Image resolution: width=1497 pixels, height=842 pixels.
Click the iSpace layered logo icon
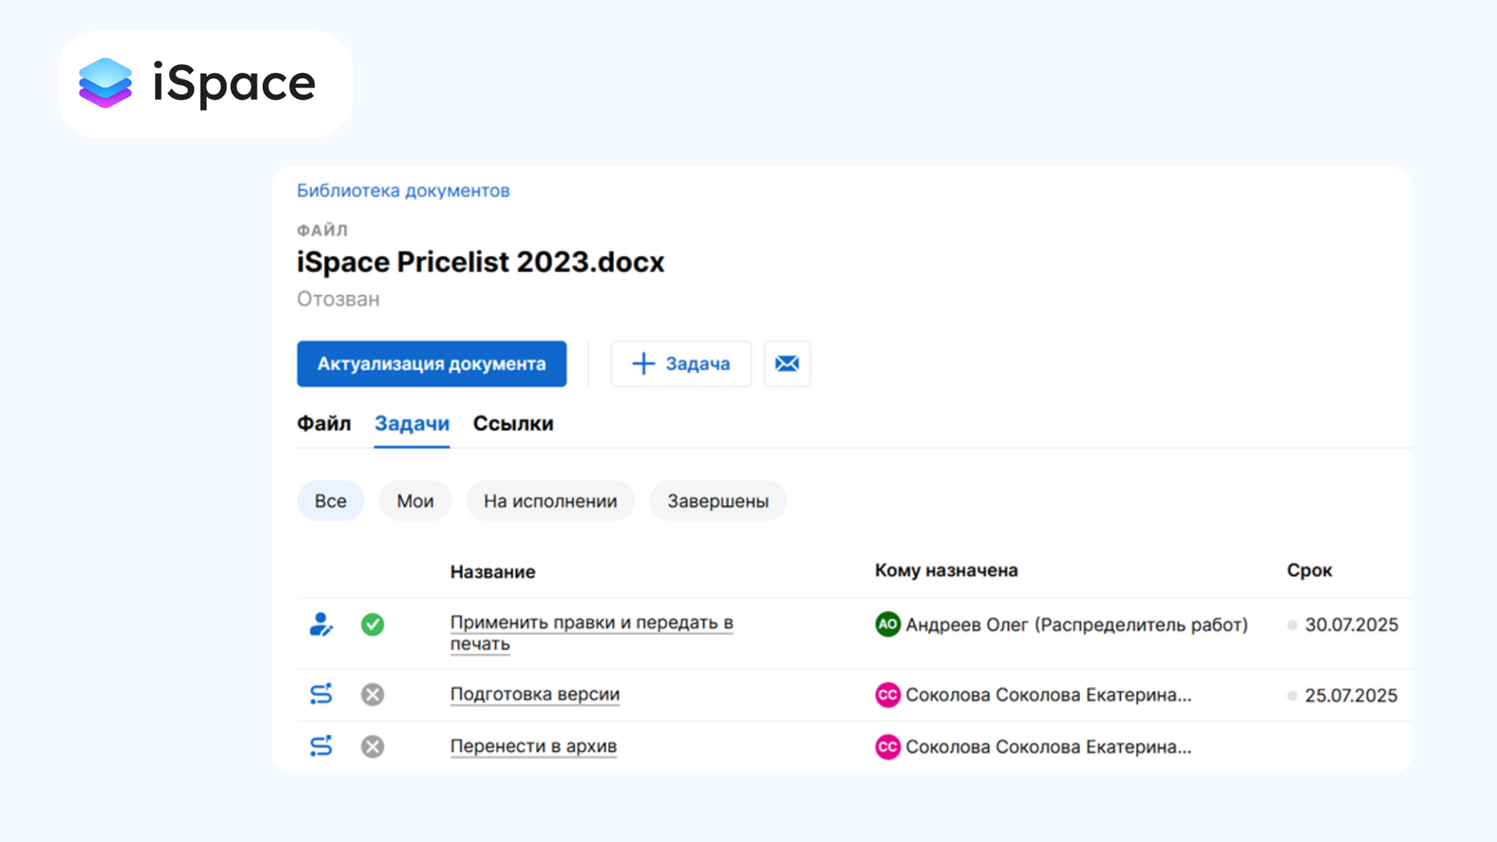coord(105,83)
